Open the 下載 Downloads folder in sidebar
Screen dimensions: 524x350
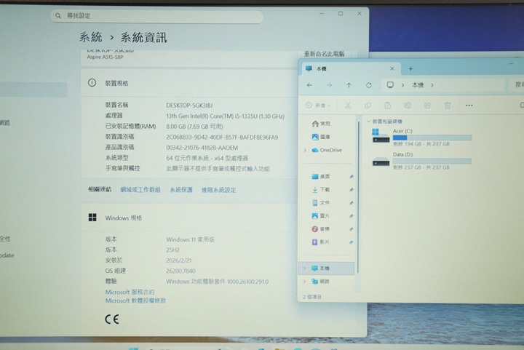point(325,189)
